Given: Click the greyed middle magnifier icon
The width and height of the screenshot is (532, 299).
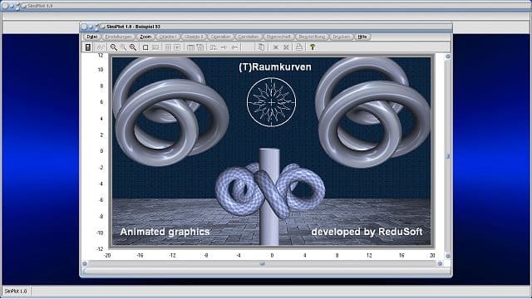Looking at the screenshot, I should click(x=123, y=47).
